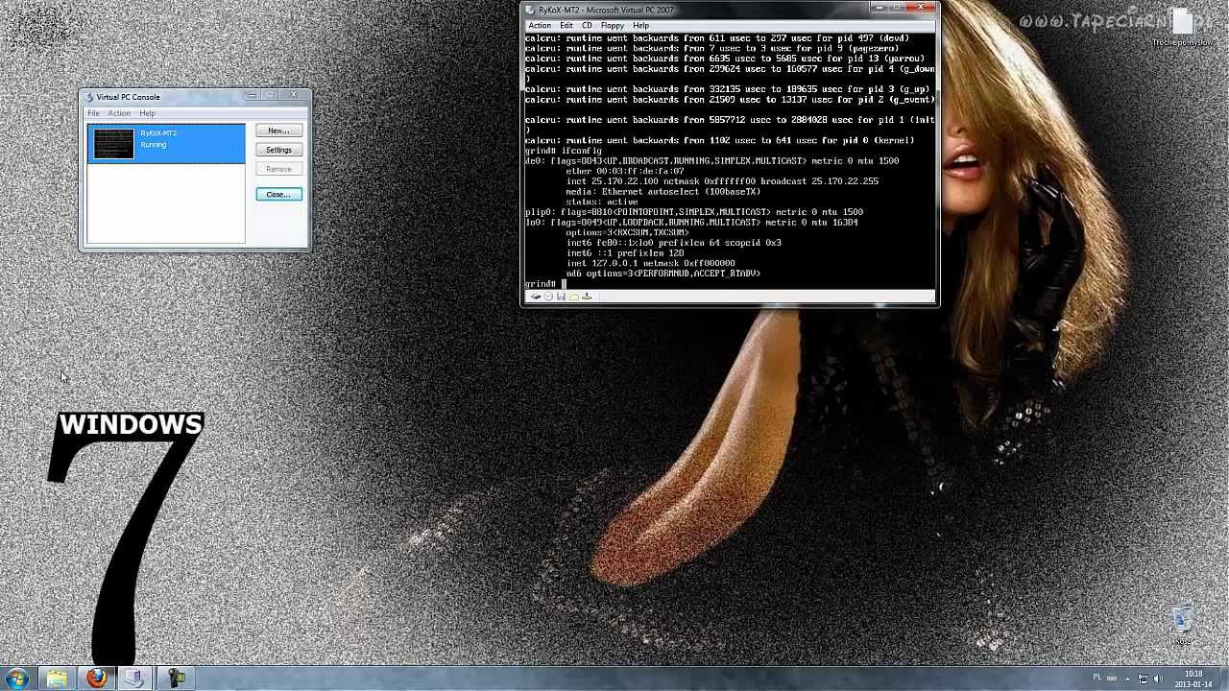Click the PL language indicator in system tray

1097,677
